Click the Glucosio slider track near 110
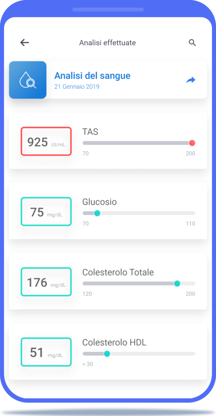Viewport: 216px width, 416px height. point(190,213)
